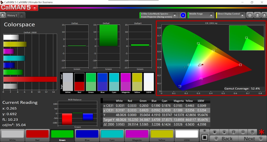Select the Green pattern swatch at the bottom

coord(62,135)
